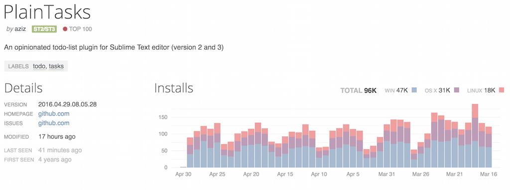Click the Apr 10 axis date label
Viewport: 510px width, 190px height.
tap(319, 175)
